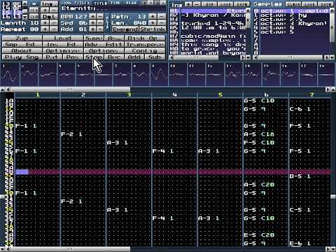Increase the Add value with plus
Viewport: 336px width, 252px height.
click(92, 29)
